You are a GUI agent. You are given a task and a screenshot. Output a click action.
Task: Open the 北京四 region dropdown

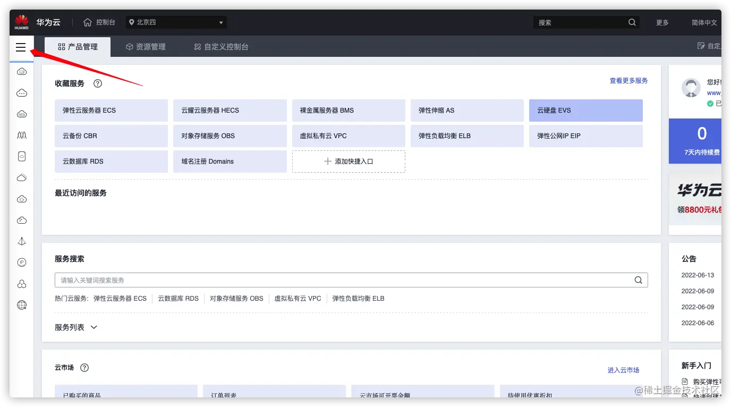coord(176,22)
